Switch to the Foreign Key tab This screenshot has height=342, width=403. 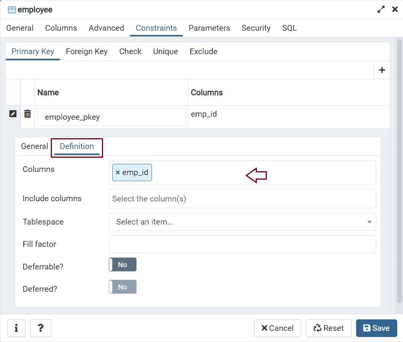pyautogui.click(x=87, y=51)
